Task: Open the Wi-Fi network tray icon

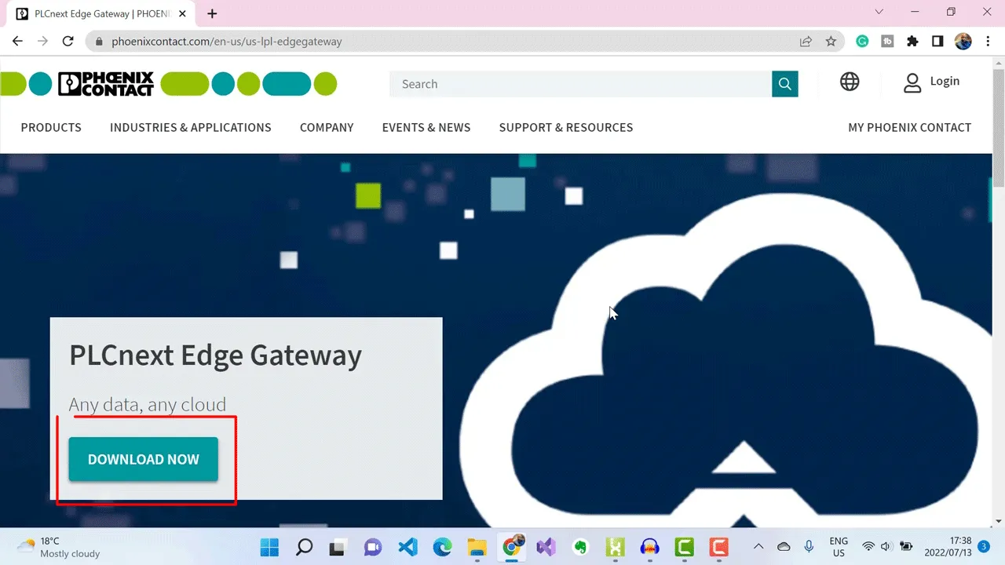Action: (868, 547)
